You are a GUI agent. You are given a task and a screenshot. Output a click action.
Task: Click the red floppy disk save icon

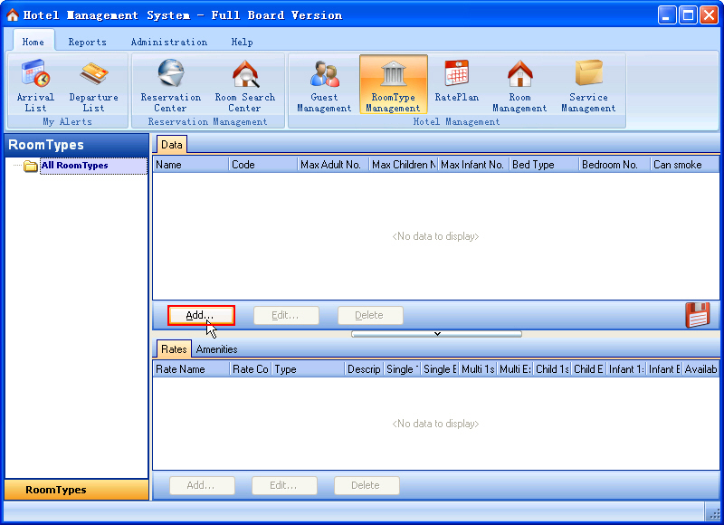pos(698,315)
